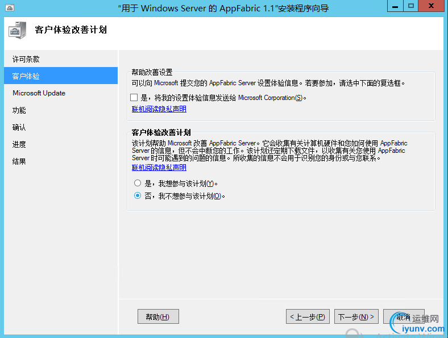The height and width of the screenshot is (338, 448).
Task: Click the 帮助改善设置 group label
Action: click(x=152, y=72)
